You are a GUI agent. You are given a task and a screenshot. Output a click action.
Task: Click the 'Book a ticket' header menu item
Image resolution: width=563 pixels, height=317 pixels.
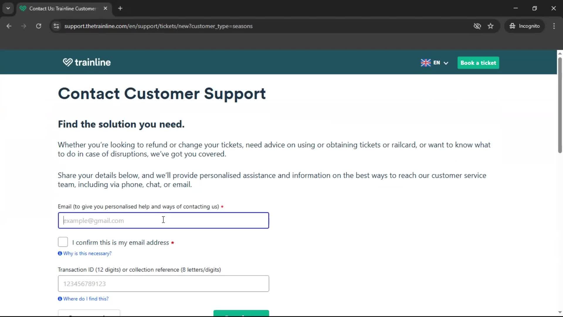click(x=478, y=63)
